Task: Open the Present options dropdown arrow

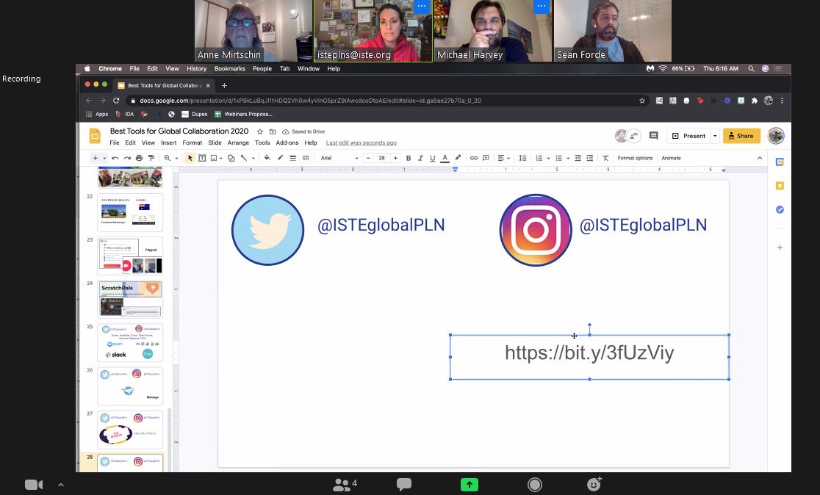Action: click(x=715, y=136)
